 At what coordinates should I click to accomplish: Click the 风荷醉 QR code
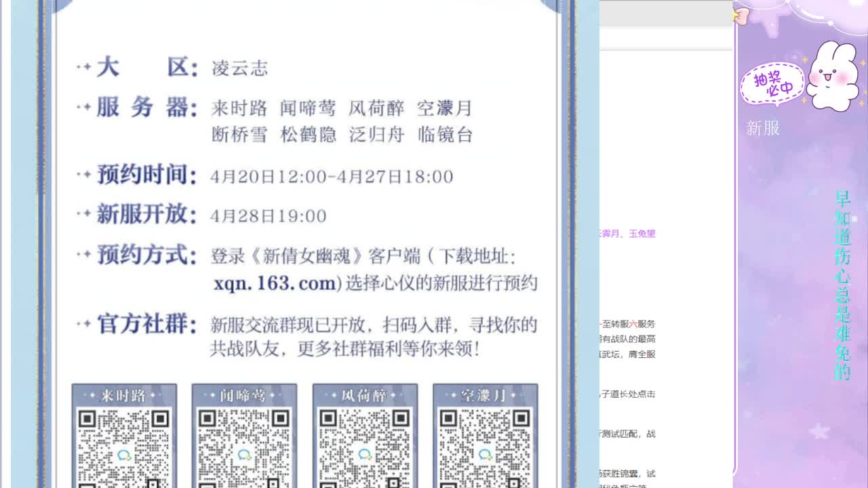(364, 447)
